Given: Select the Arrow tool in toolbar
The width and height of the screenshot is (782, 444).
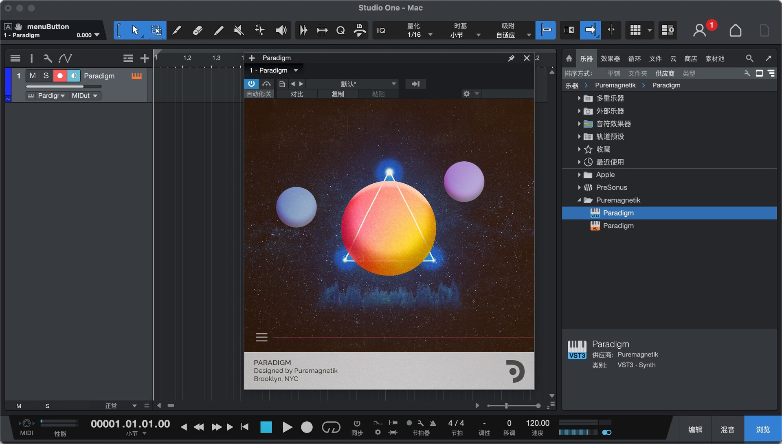Looking at the screenshot, I should pyautogui.click(x=135, y=30).
